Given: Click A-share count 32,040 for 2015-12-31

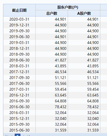Looking at the screenshot, I should click(x=93, y=118).
